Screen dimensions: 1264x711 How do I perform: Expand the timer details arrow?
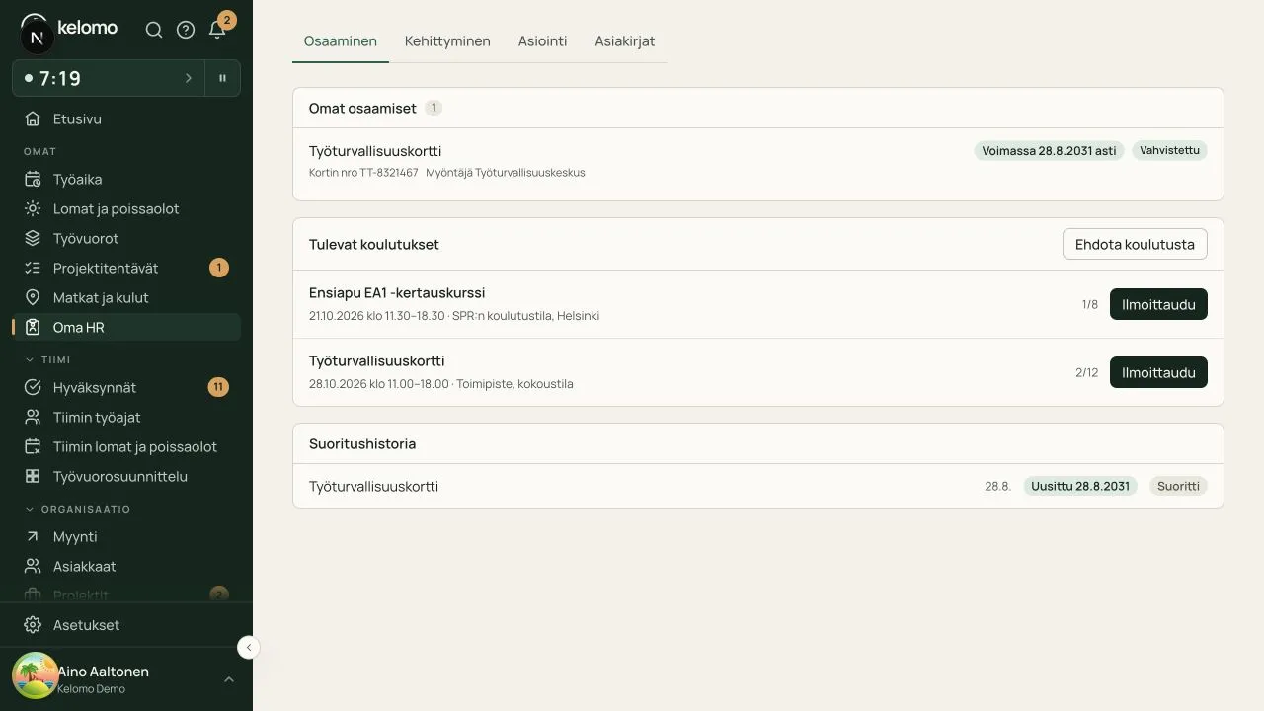[x=189, y=78]
